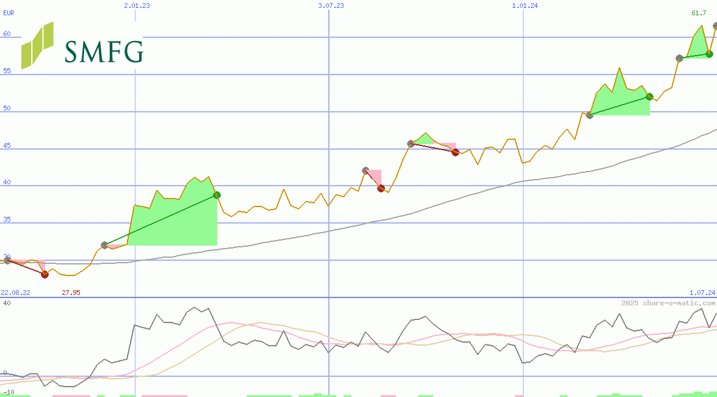Click the green exit marker near 57.7

click(709, 54)
